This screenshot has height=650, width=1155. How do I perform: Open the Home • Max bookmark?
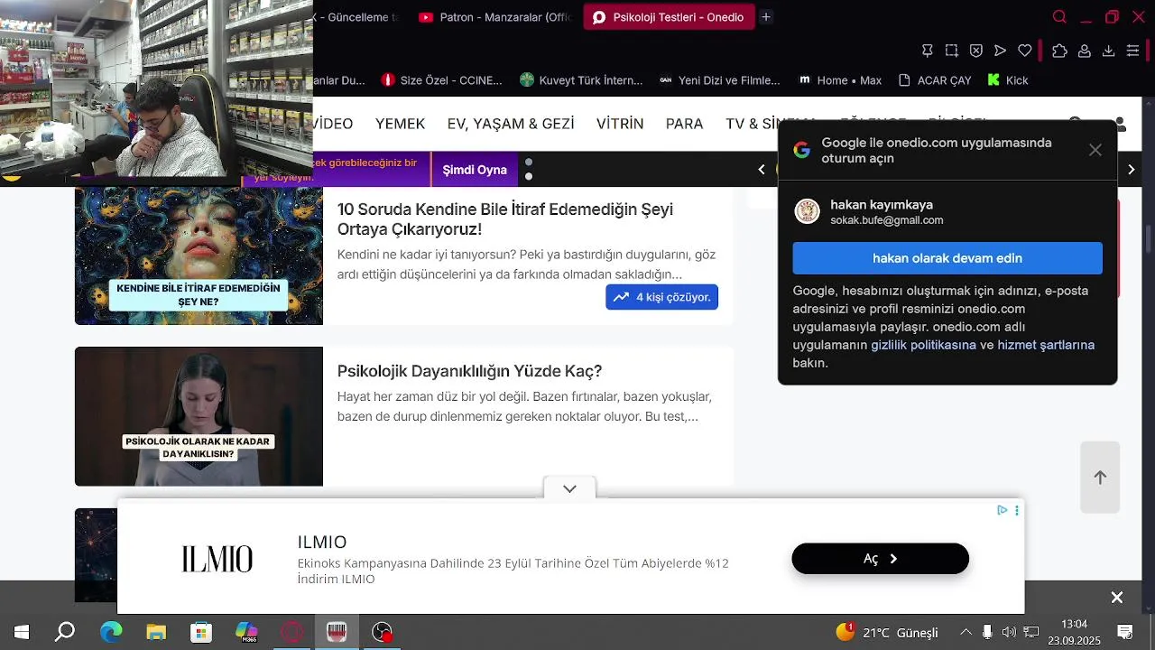click(x=840, y=80)
